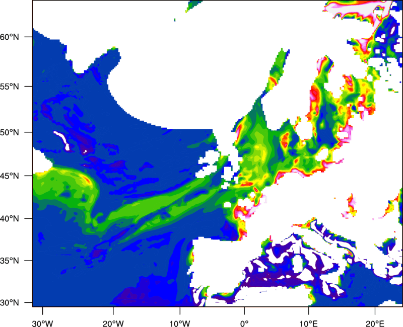Viewport: 403px width, 327px height.
Task: Click the 10°W longitude label
Action: (180, 323)
